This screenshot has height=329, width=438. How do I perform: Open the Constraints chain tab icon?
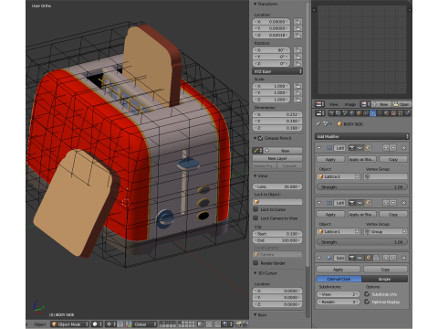pyautogui.click(x=366, y=113)
